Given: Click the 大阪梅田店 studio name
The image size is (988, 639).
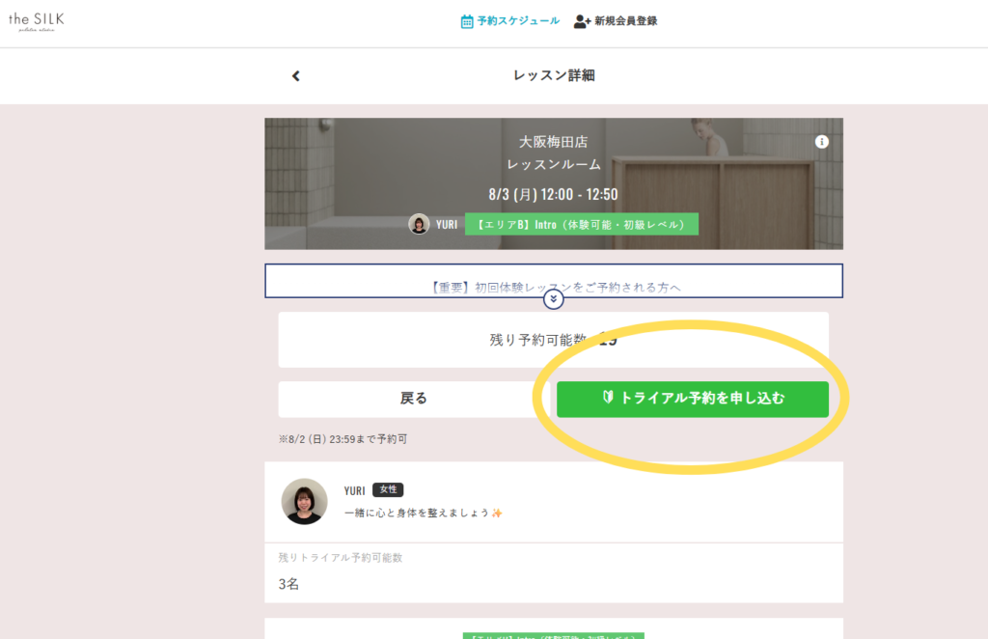Looking at the screenshot, I should 553,142.
